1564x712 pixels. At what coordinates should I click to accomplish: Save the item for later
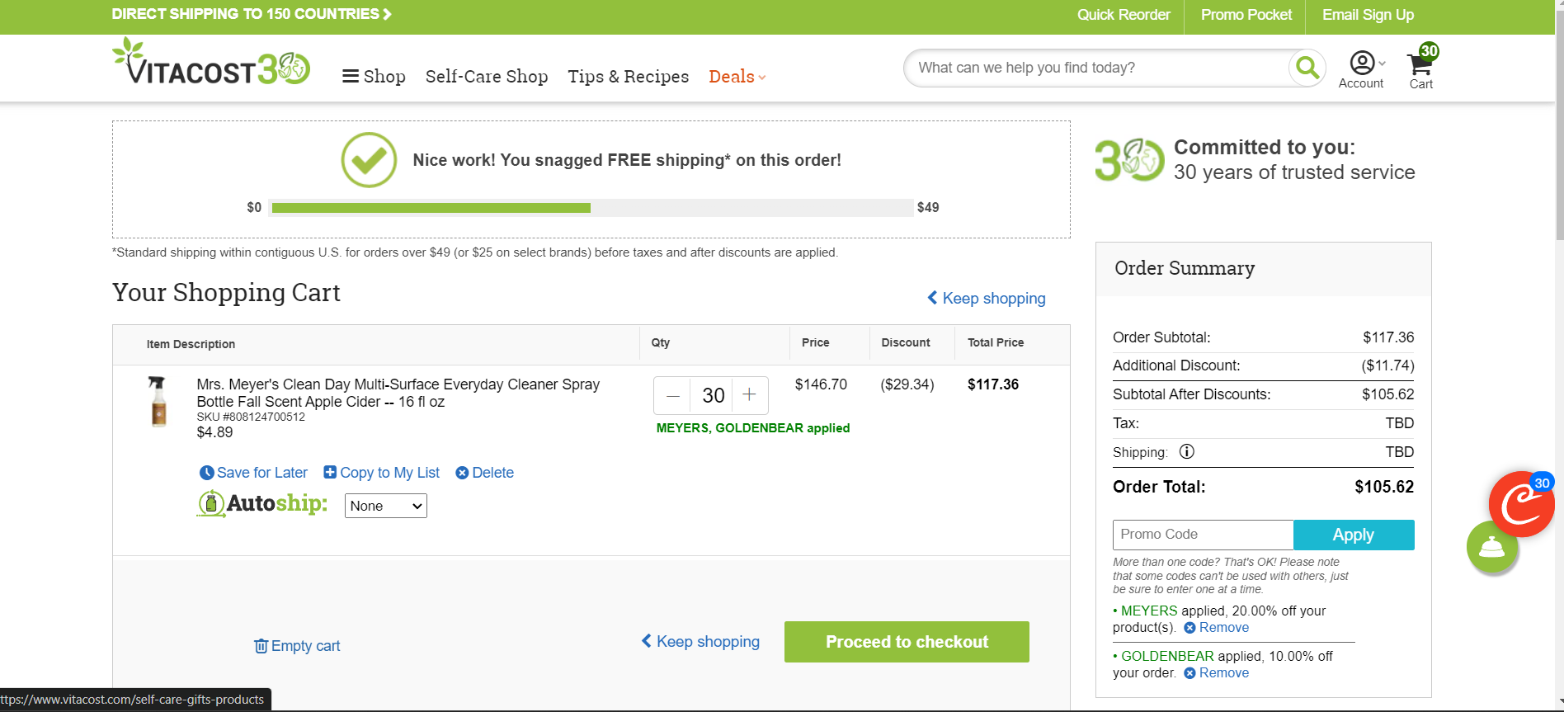pyautogui.click(x=253, y=473)
